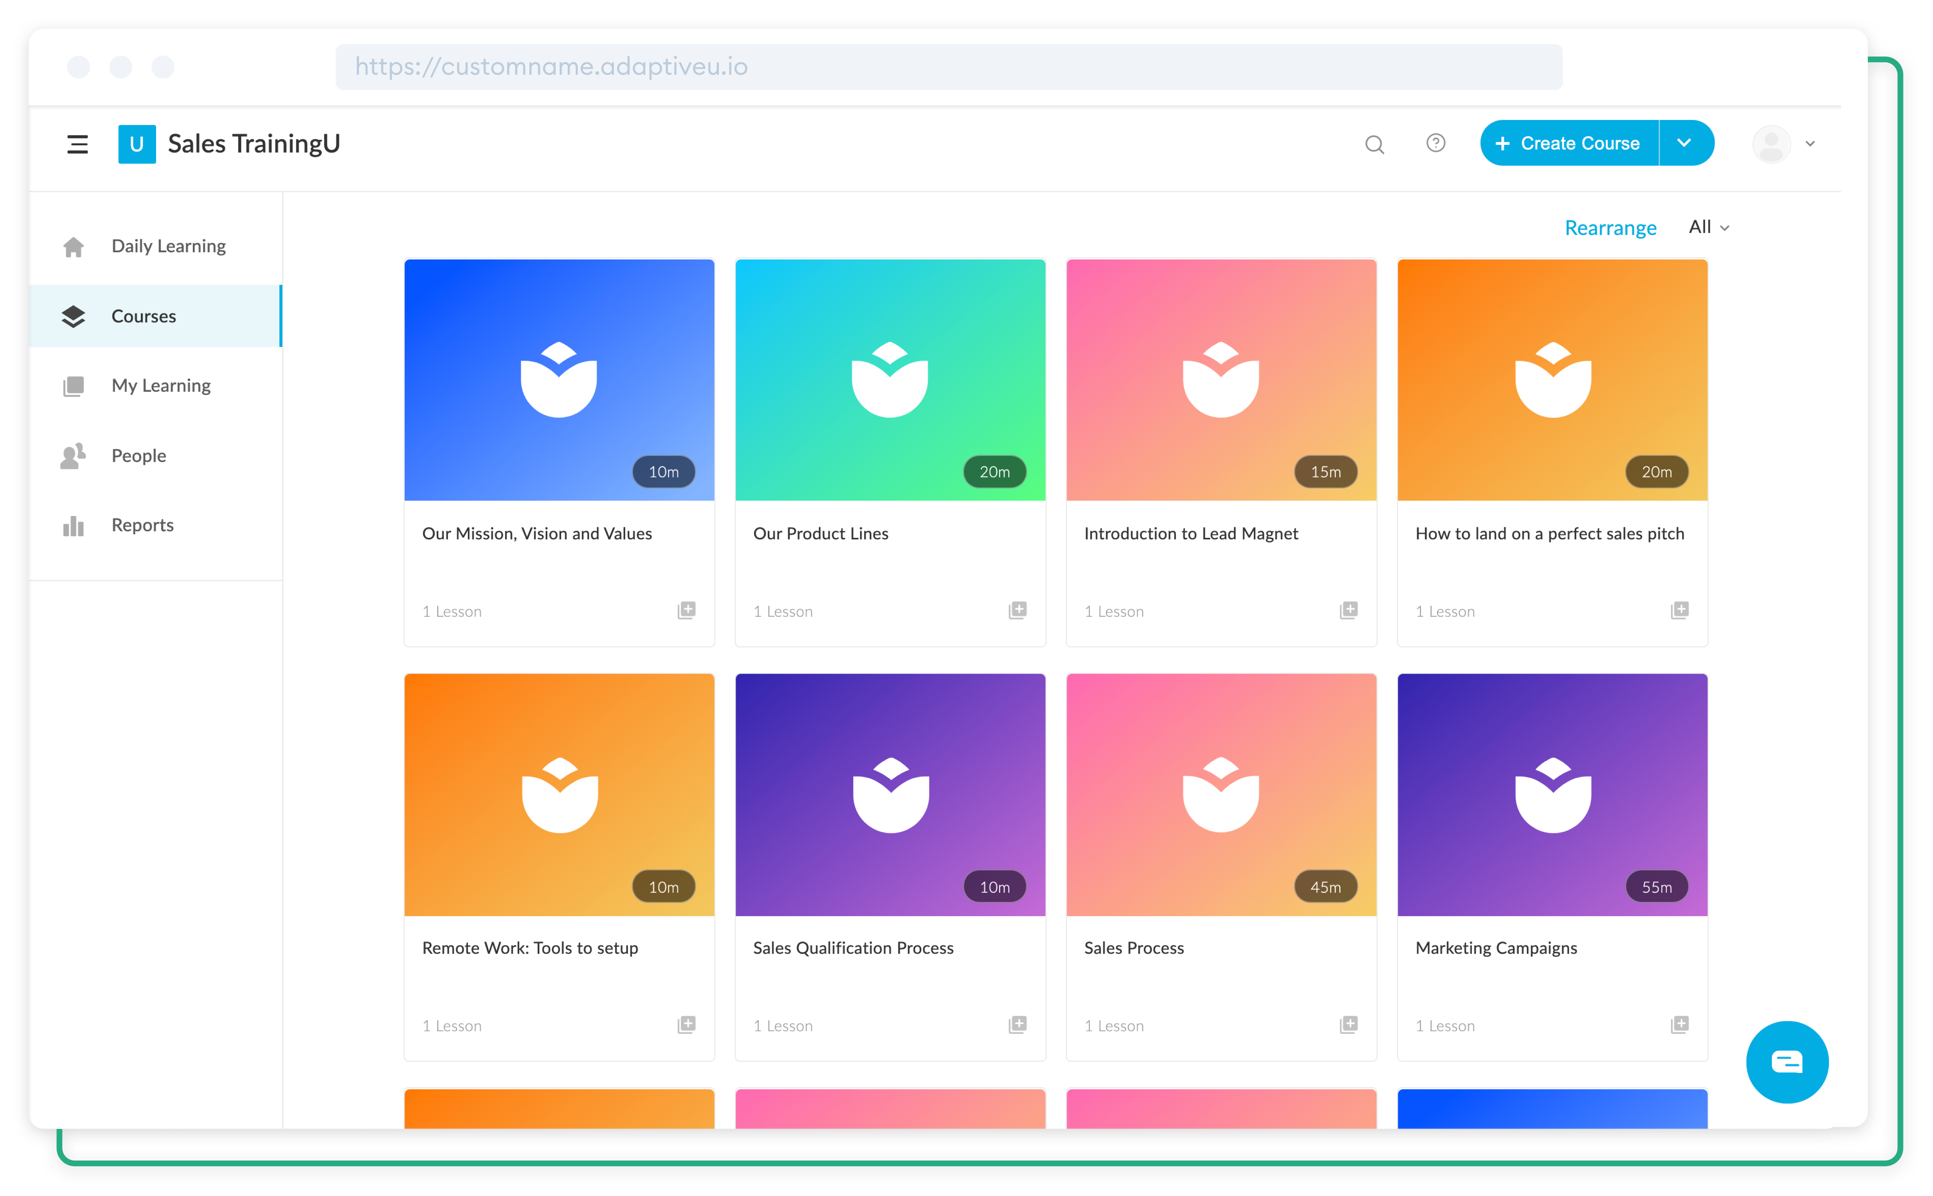Click the copy icon on Marketing Campaigns card
Screen dimensions: 1933x1196
click(1680, 1024)
